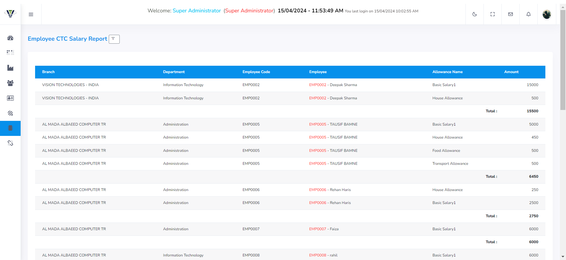Open the user profile avatar
This screenshot has height=260, width=566.
pyautogui.click(x=547, y=14)
